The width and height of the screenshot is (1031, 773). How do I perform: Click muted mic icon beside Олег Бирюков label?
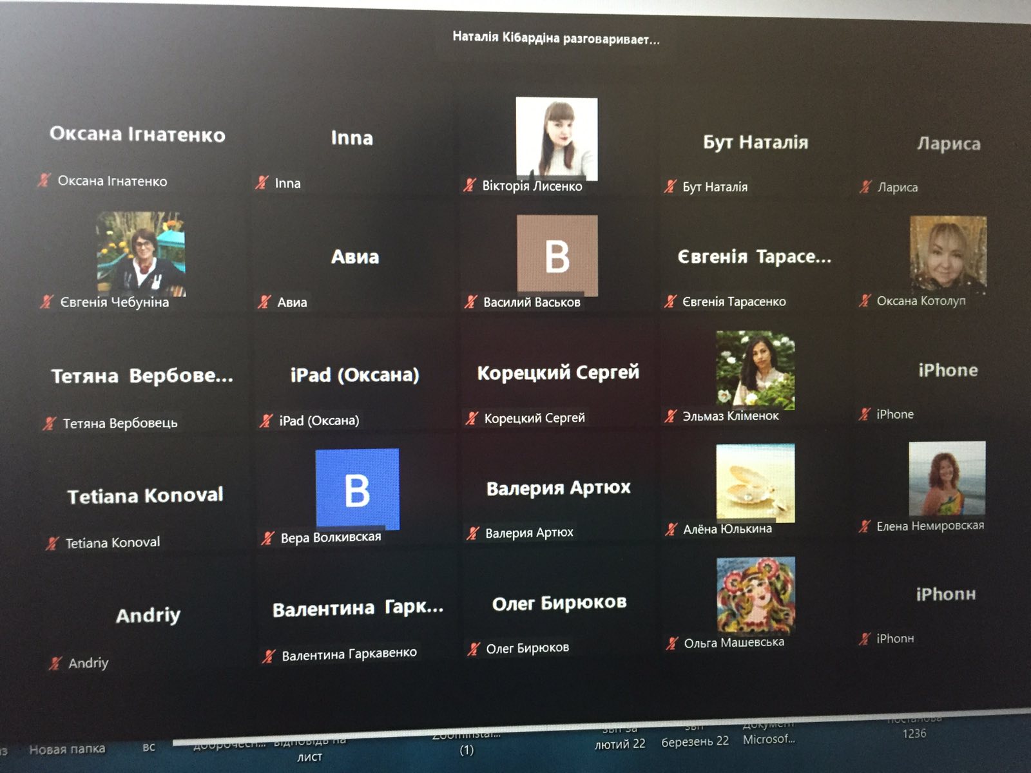pos(474,649)
